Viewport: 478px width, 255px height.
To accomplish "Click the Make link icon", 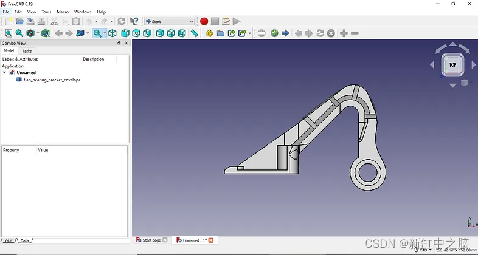I will (x=231, y=33).
